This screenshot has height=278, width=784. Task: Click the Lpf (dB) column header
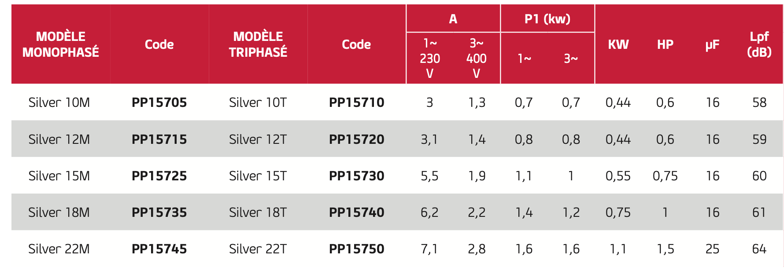pos(759,44)
